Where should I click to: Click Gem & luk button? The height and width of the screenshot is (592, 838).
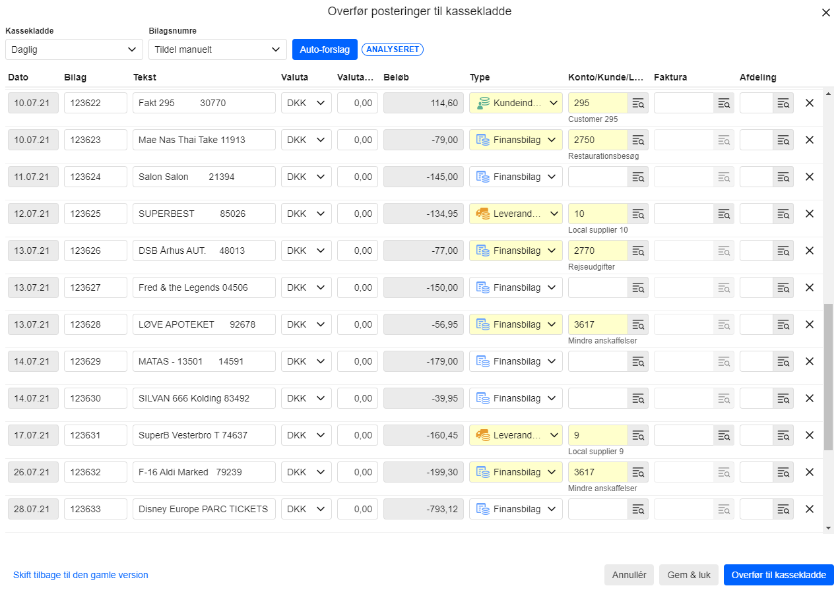[689, 575]
